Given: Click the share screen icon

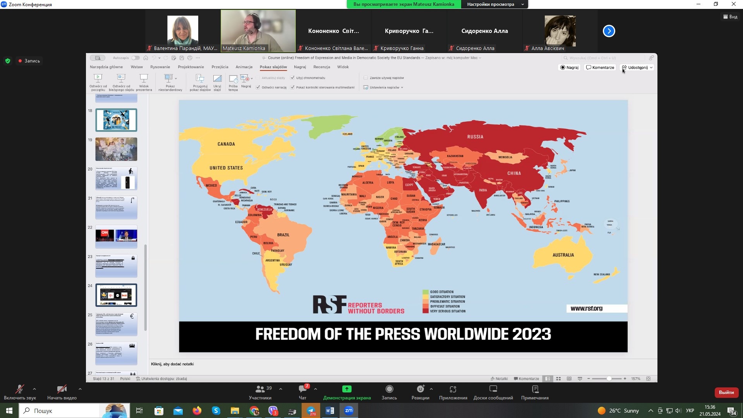Looking at the screenshot, I should [347, 389].
